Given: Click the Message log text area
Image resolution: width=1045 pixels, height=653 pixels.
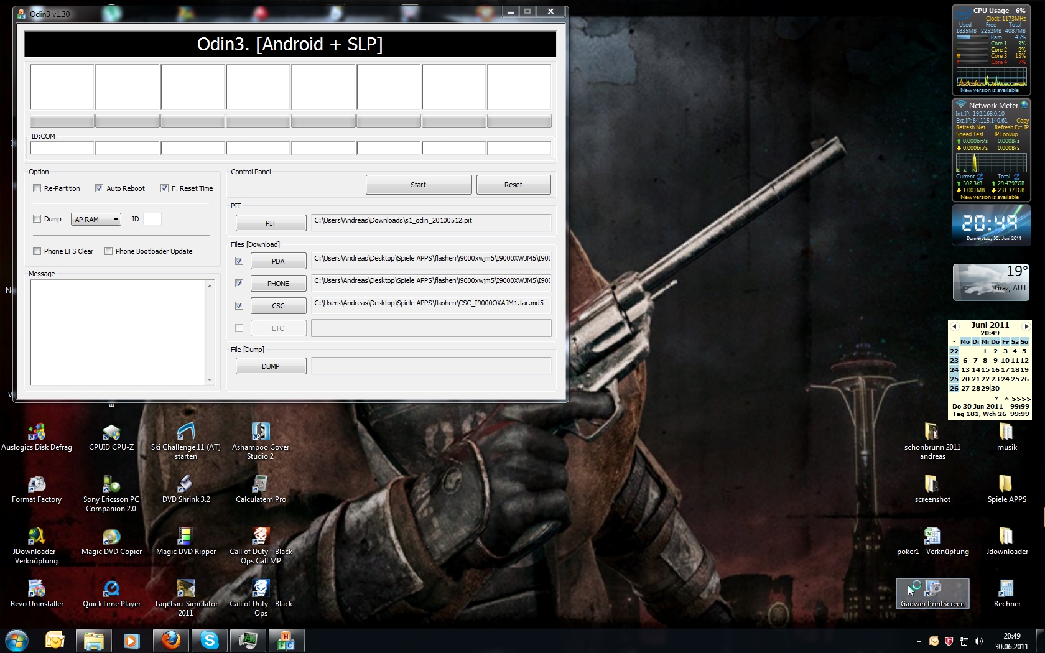Looking at the screenshot, I should click(x=118, y=332).
